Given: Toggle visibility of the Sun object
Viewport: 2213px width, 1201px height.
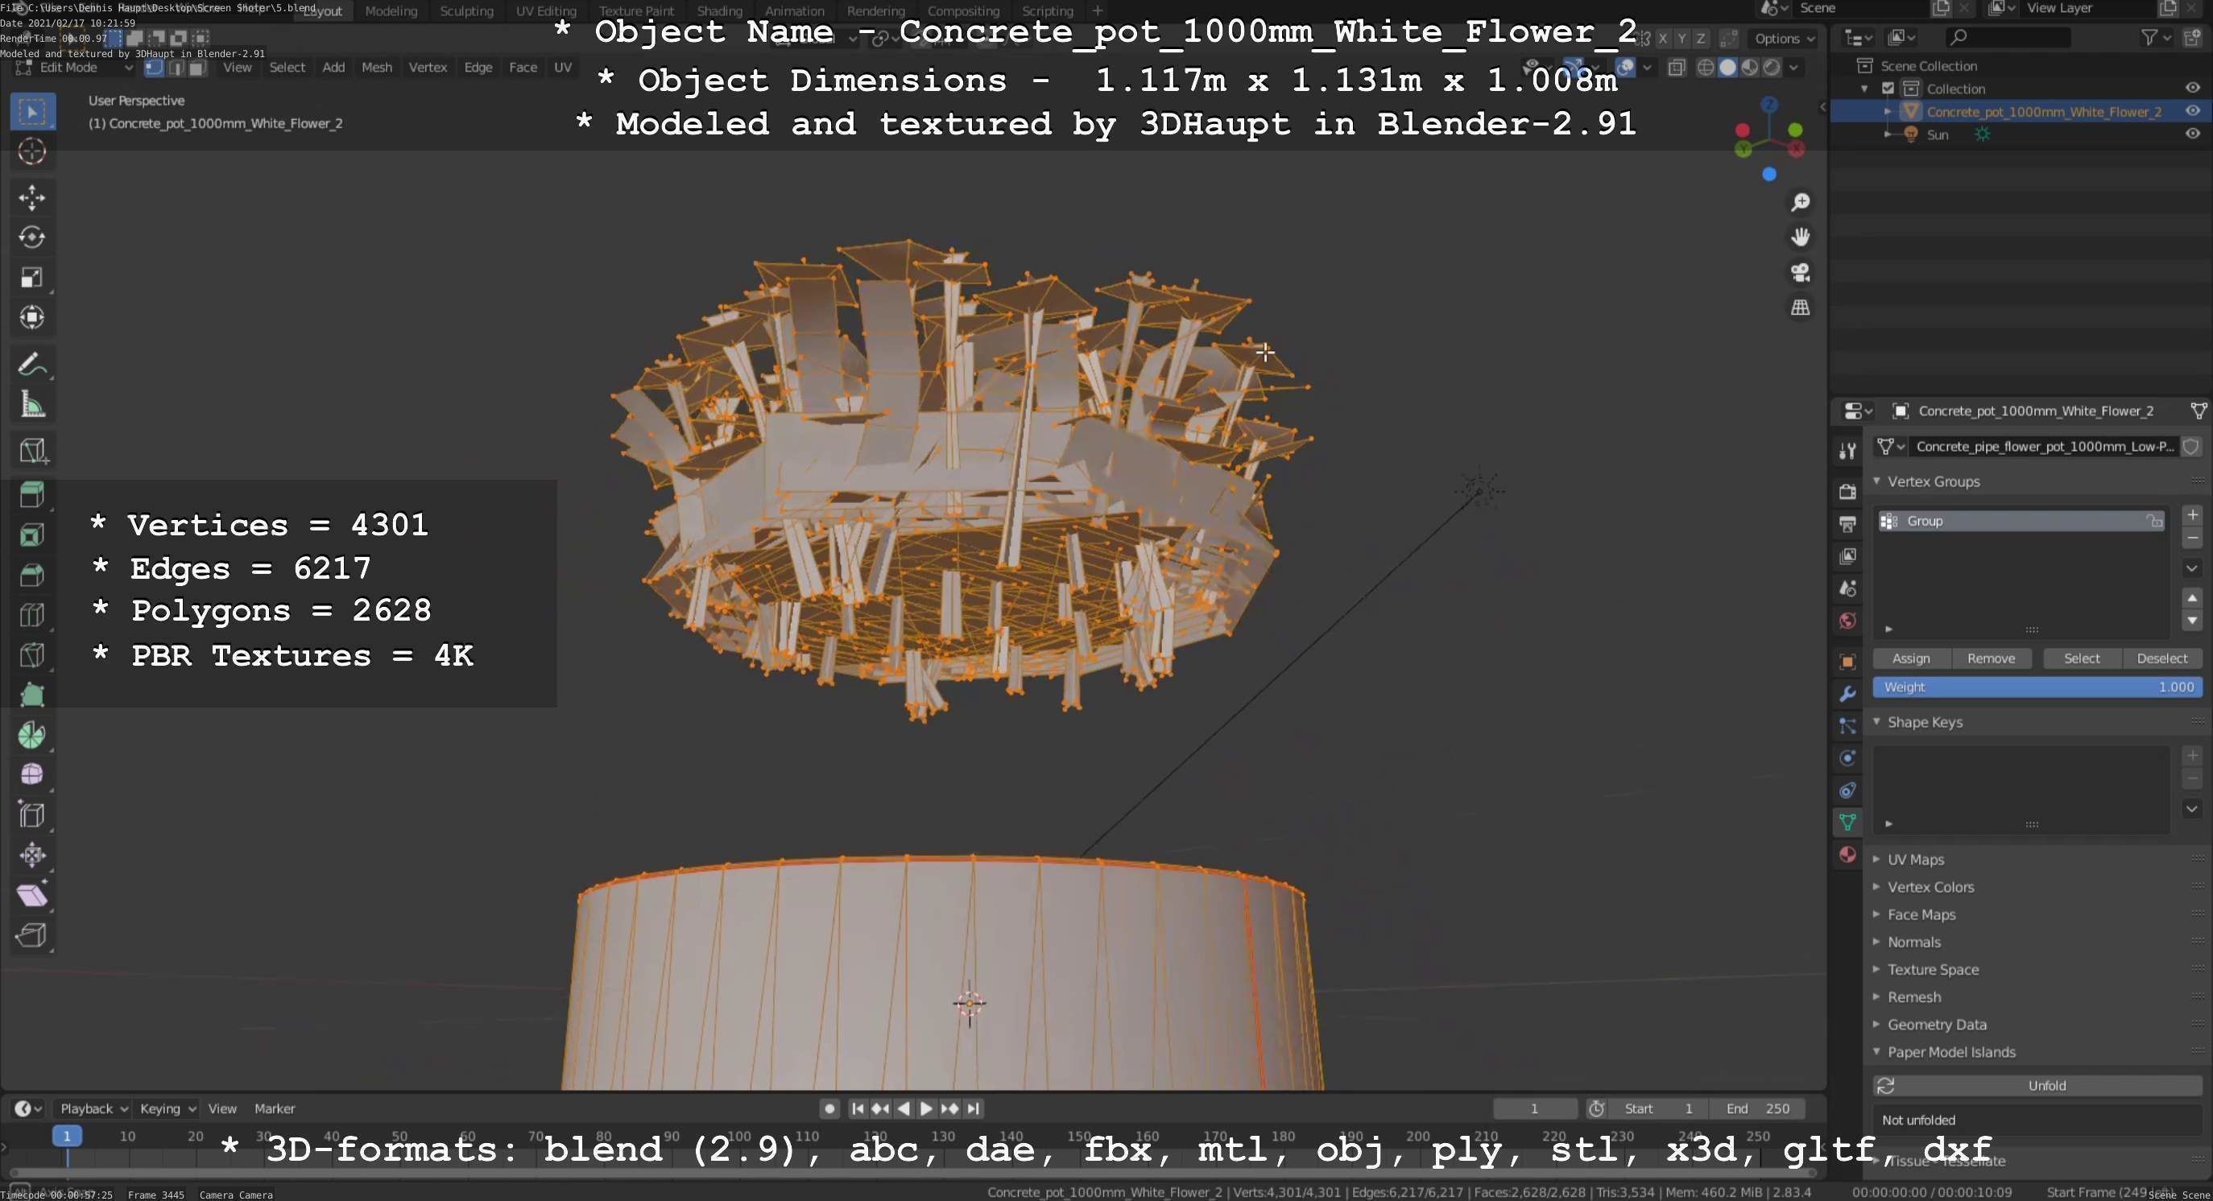Looking at the screenshot, I should click(2191, 134).
